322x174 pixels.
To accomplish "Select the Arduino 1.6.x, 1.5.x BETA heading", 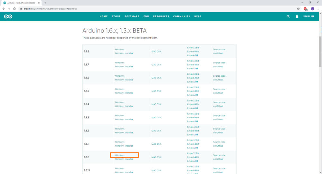I will click(115, 31).
